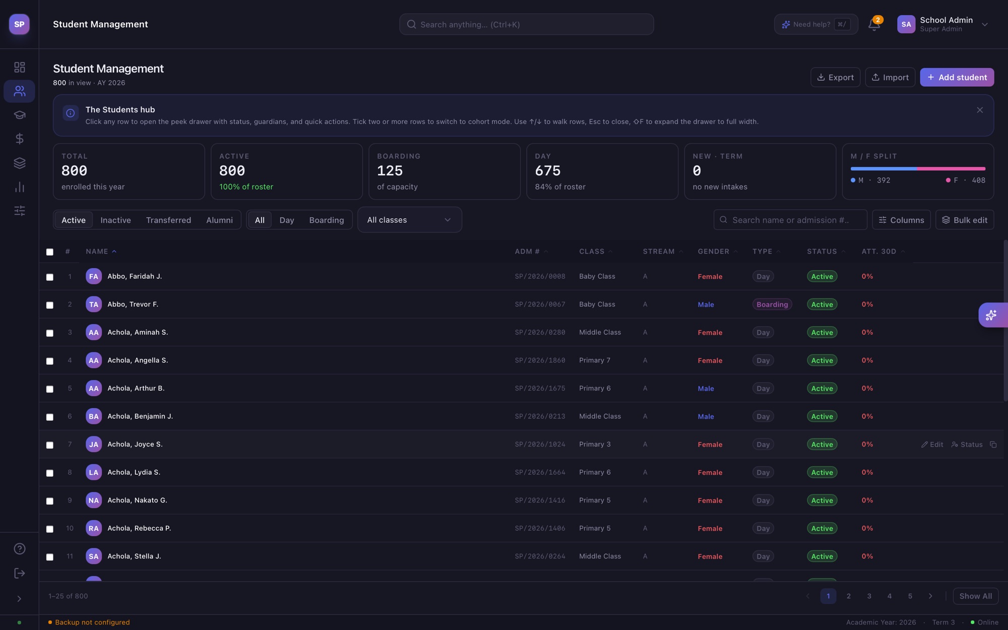Click the table's vertical scrollbar
Image resolution: width=1008 pixels, height=630 pixels.
[x=1005, y=321]
